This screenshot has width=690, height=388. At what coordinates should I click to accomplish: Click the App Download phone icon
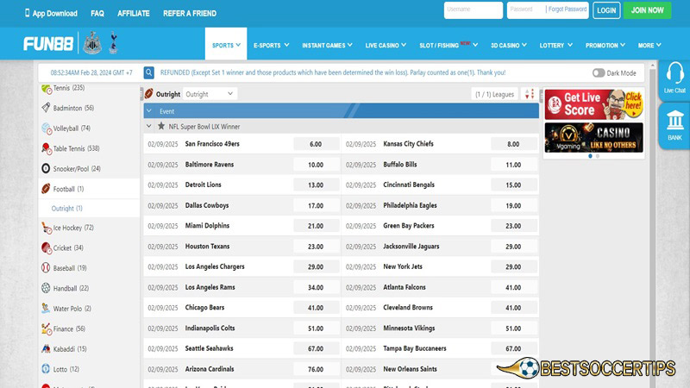pyautogui.click(x=28, y=13)
